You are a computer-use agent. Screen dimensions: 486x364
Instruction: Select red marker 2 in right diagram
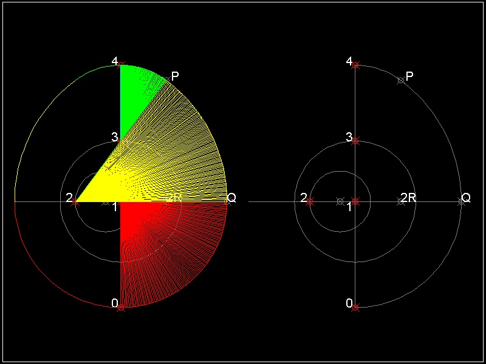310,201
